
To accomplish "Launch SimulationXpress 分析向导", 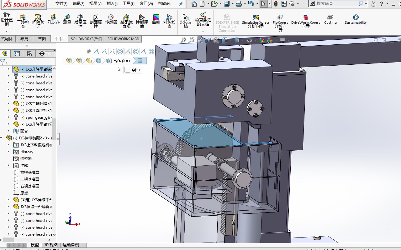I will click(x=256, y=21).
